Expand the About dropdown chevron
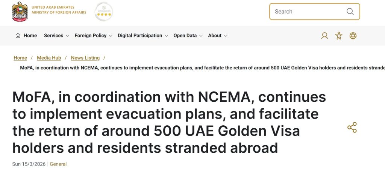Viewport: 385px width, 173px height. point(226,36)
